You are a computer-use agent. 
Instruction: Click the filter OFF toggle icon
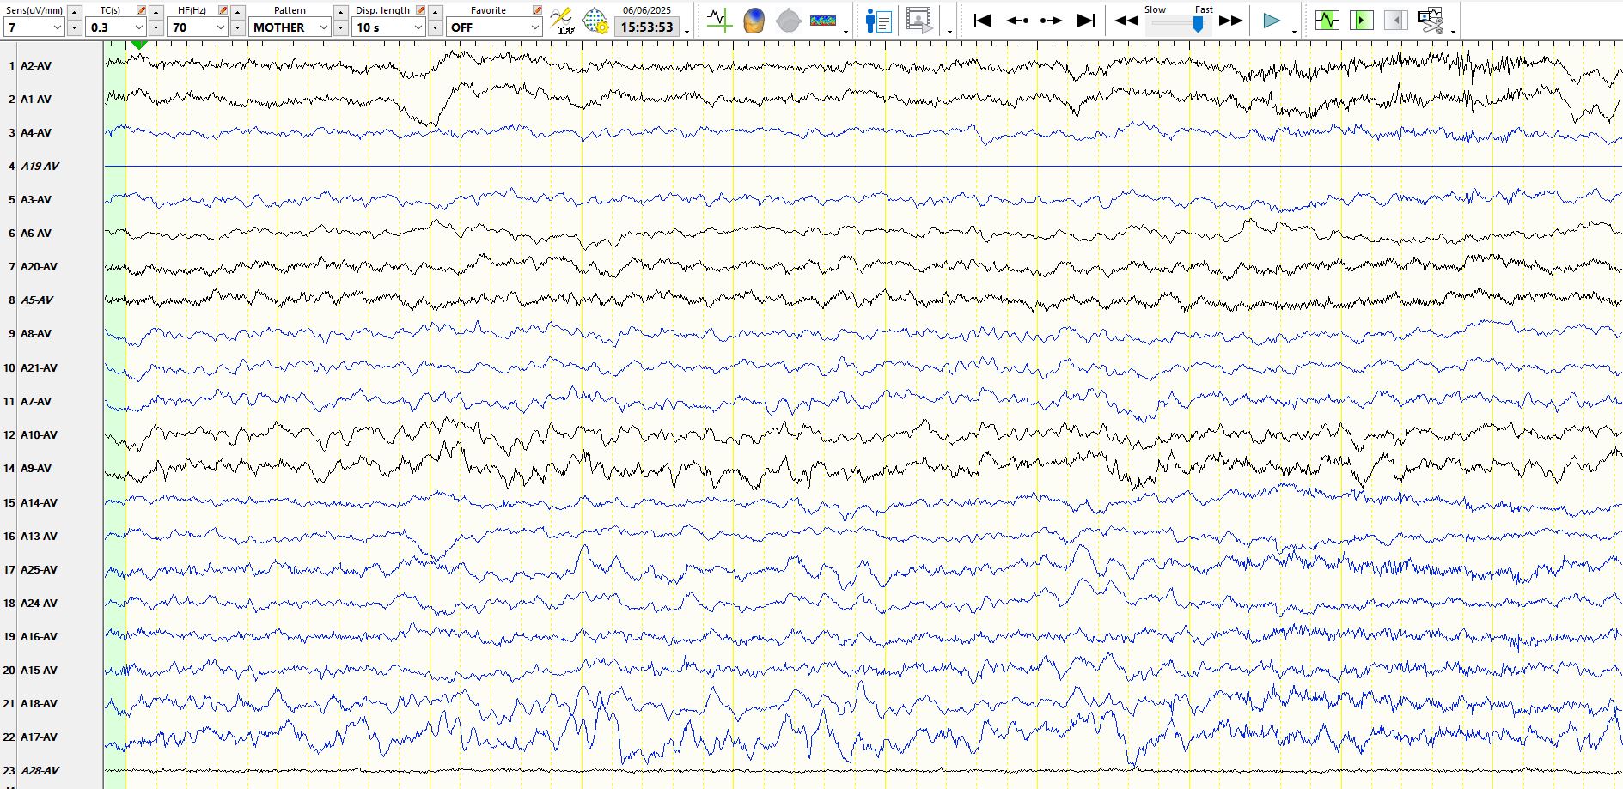pyautogui.click(x=562, y=20)
